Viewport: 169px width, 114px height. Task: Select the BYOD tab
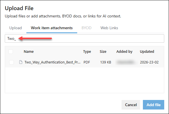coord(86,28)
